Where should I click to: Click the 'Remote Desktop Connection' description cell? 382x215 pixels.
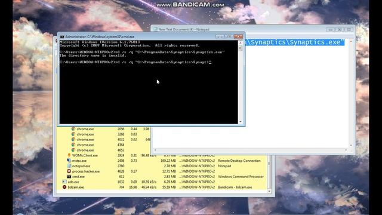[239, 161]
